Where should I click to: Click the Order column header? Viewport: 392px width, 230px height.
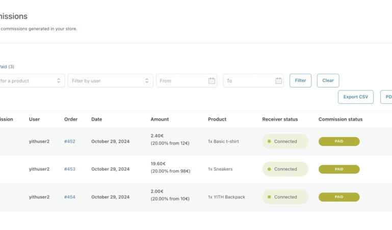tap(71, 119)
